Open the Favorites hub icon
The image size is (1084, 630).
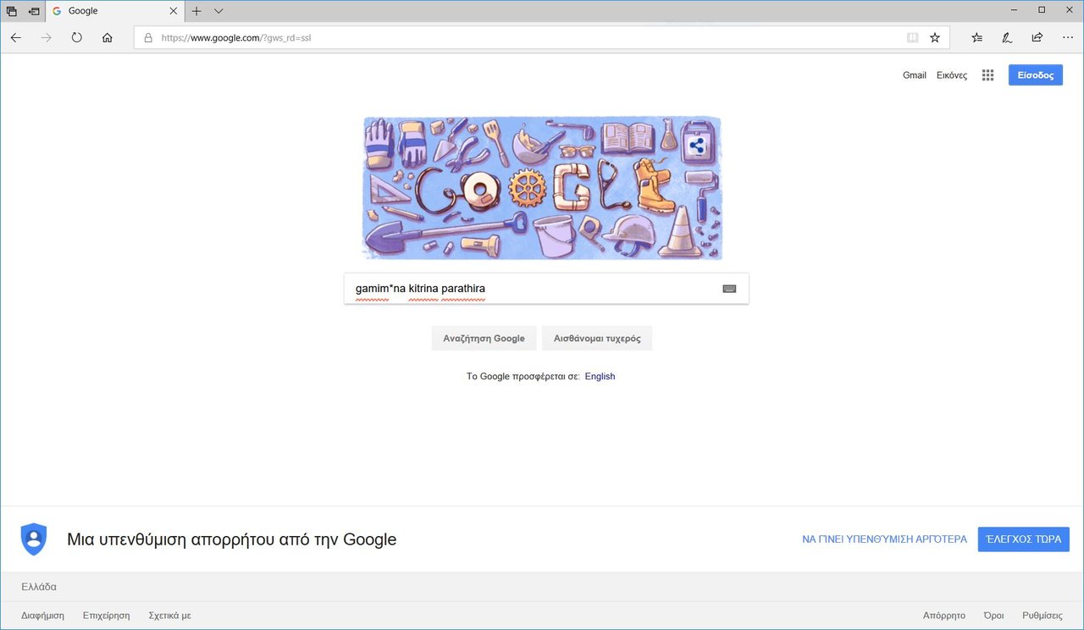click(x=977, y=37)
